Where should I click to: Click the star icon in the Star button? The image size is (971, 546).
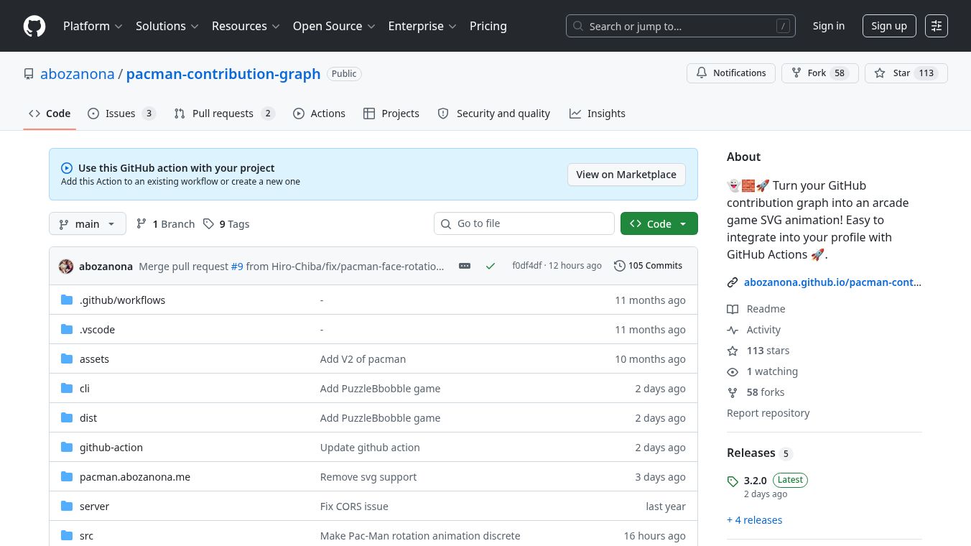pos(880,73)
